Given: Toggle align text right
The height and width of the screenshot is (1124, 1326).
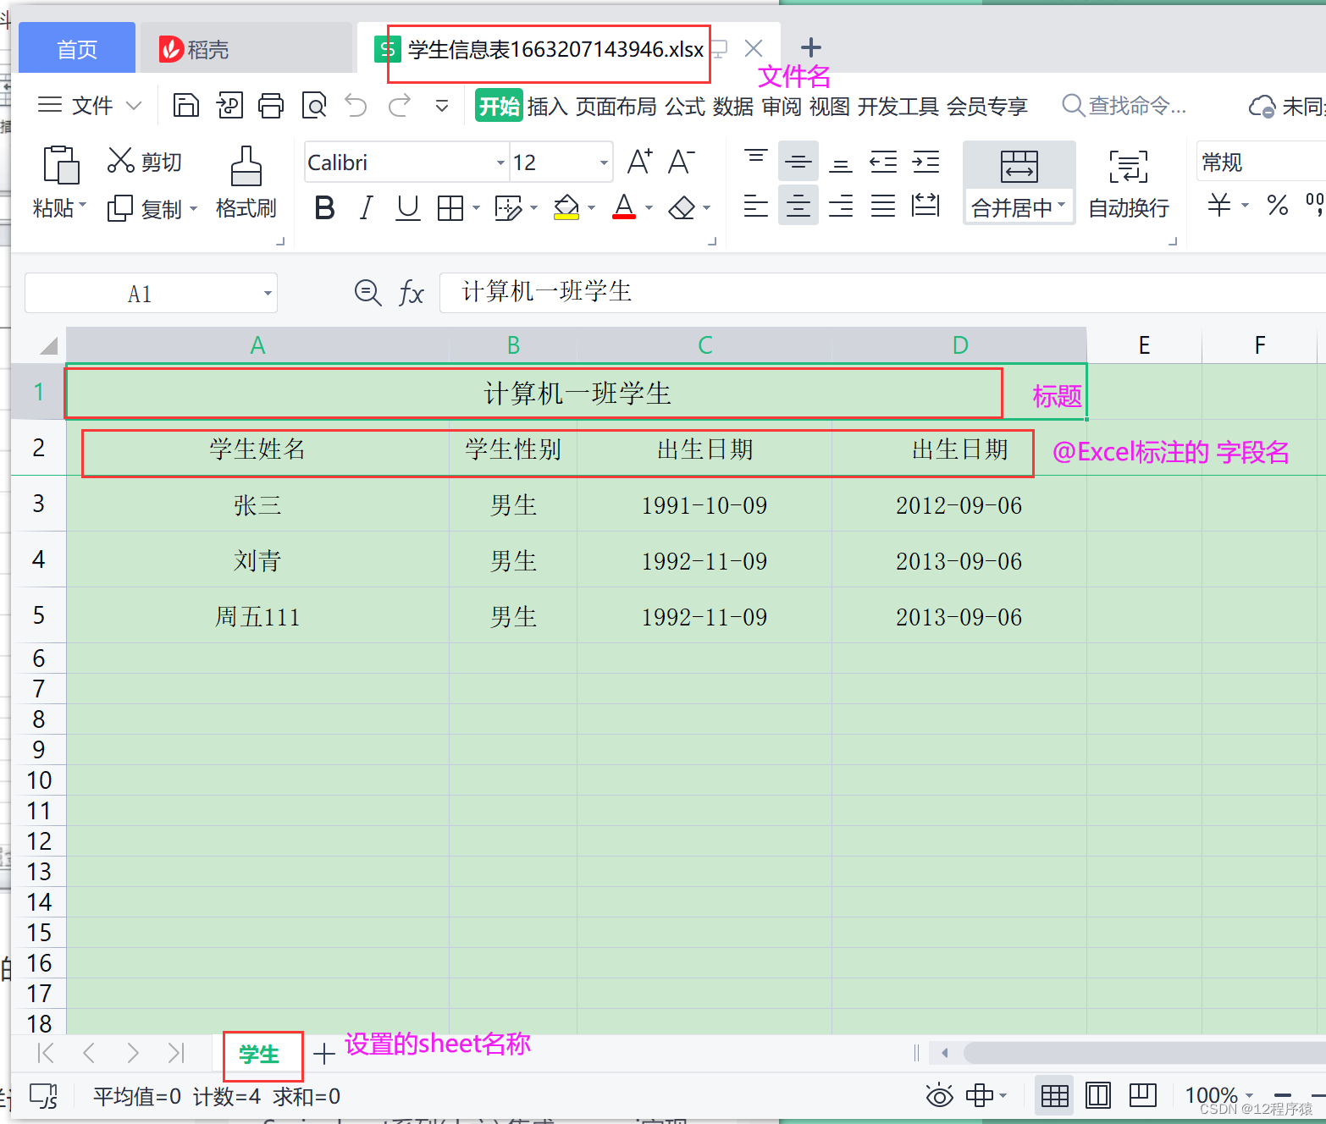Looking at the screenshot, I should click(841, 205).
